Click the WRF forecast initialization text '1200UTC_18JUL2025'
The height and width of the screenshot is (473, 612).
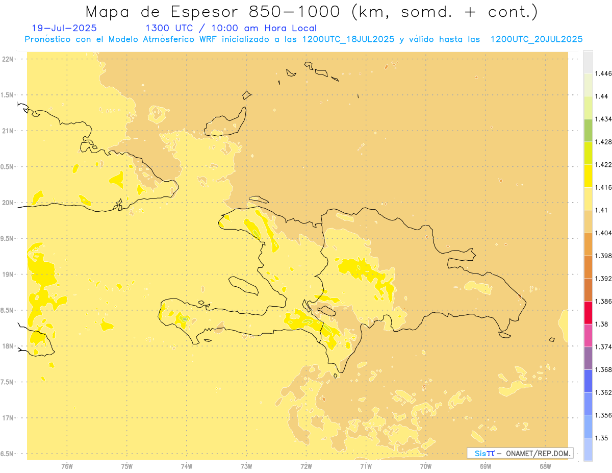pos(348,39)
